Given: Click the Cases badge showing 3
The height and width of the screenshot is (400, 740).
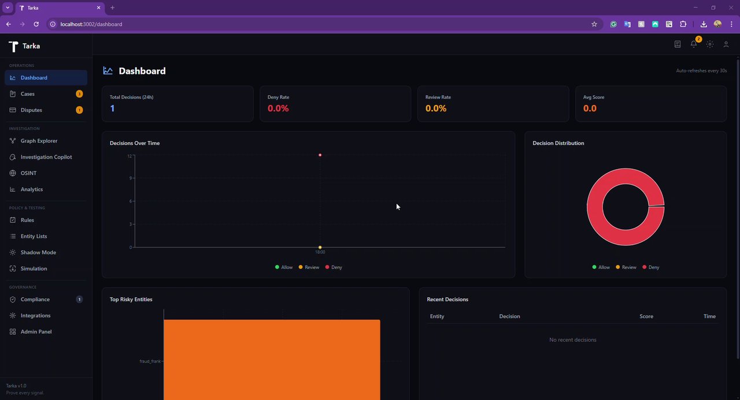Looking at the screenshot, I should 79,94.
